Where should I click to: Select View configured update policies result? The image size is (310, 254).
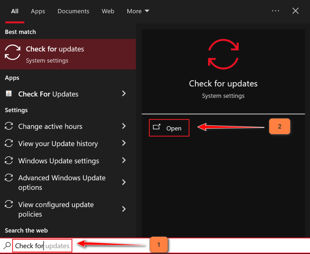68,209
